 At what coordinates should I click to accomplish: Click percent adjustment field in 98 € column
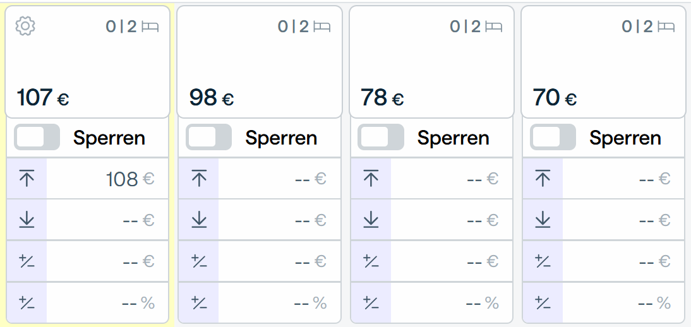[x=279, y=303]
